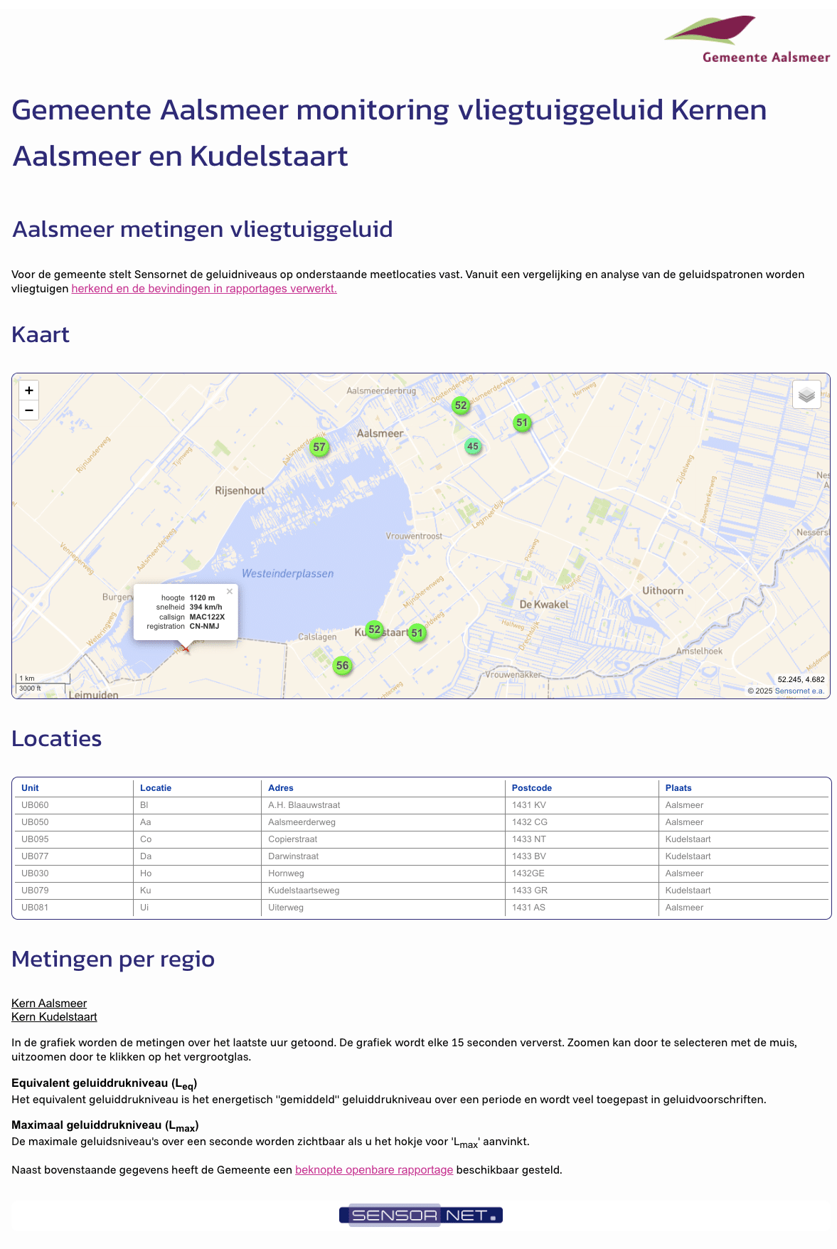This screenshot has height=1249, width=837.
Task: Click the De Kwakel label on map
Action: pyautogui.click(x=544, y=605)
